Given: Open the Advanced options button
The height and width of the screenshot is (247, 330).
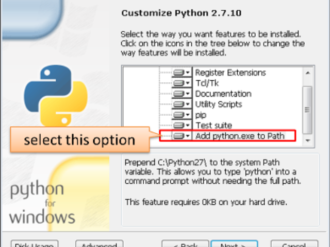Looking at the screenshot, I should [x=100, y=243].
